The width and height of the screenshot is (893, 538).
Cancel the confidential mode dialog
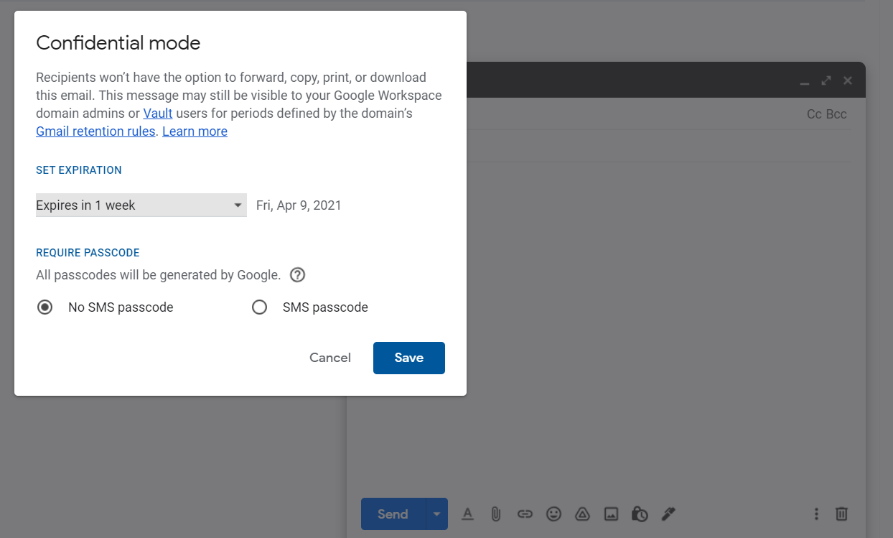click(330, 358)
